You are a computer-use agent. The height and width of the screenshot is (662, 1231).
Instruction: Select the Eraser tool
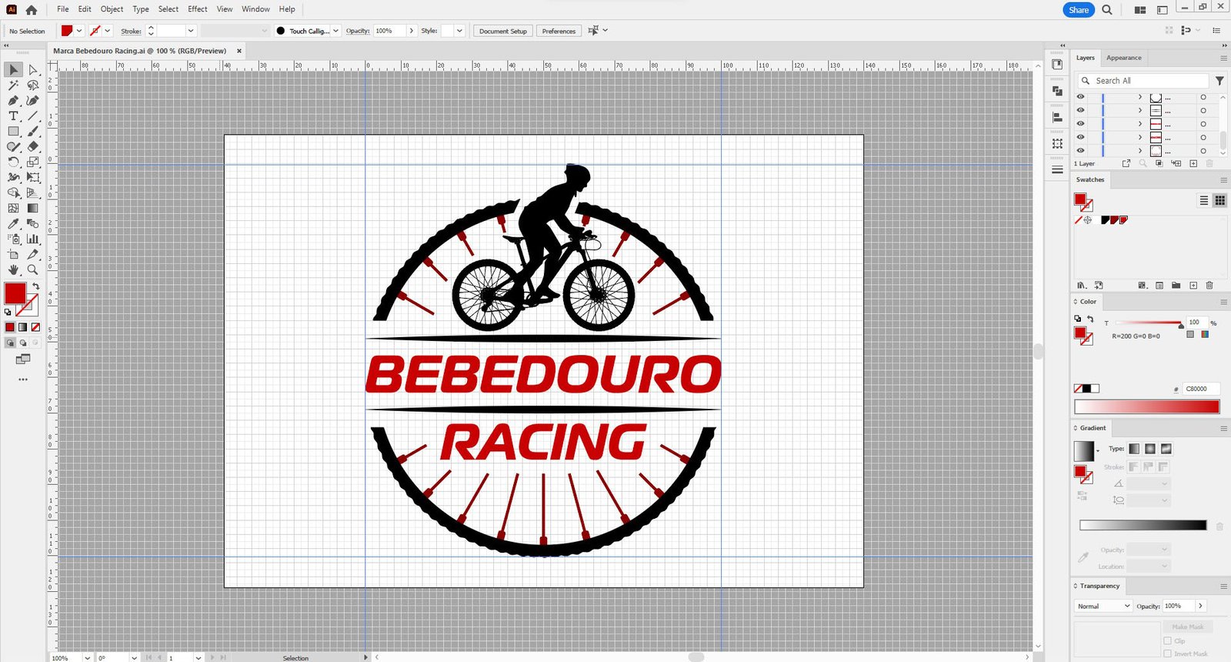point(33,146)
